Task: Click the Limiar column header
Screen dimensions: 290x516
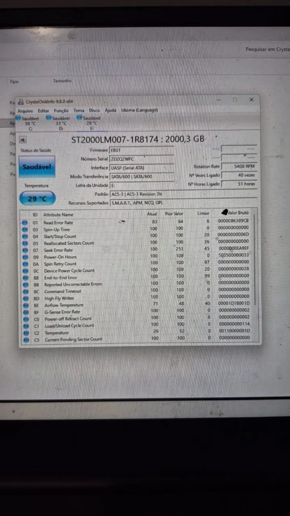Action: pyautogui.click(x=203, y=213)
